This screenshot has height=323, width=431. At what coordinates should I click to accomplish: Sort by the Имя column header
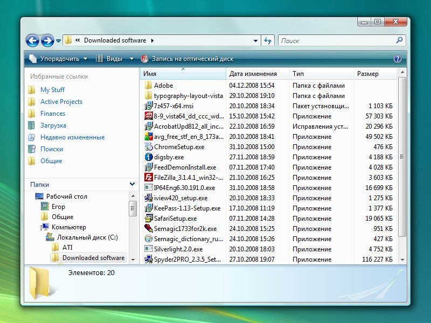coord(183,74)
